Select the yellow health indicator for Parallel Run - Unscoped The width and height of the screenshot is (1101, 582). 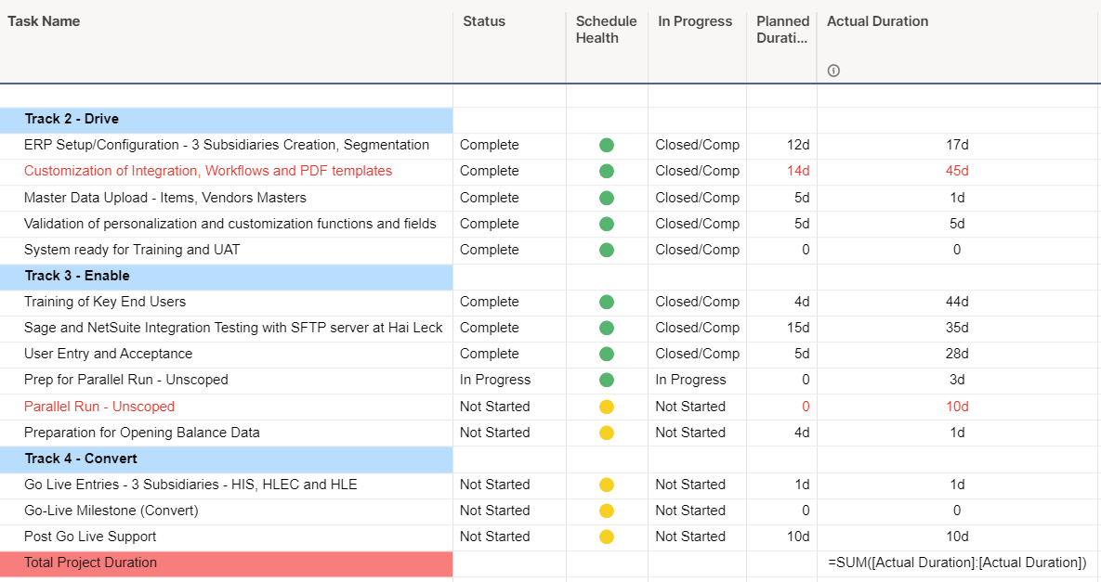click(607, 406)
